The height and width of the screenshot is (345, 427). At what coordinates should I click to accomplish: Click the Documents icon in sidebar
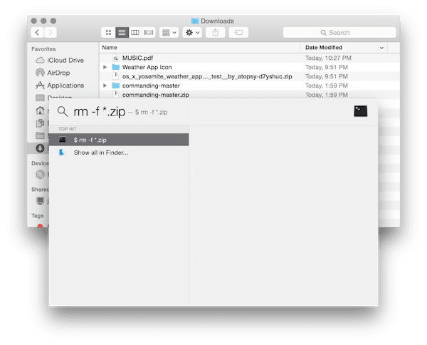40,123
